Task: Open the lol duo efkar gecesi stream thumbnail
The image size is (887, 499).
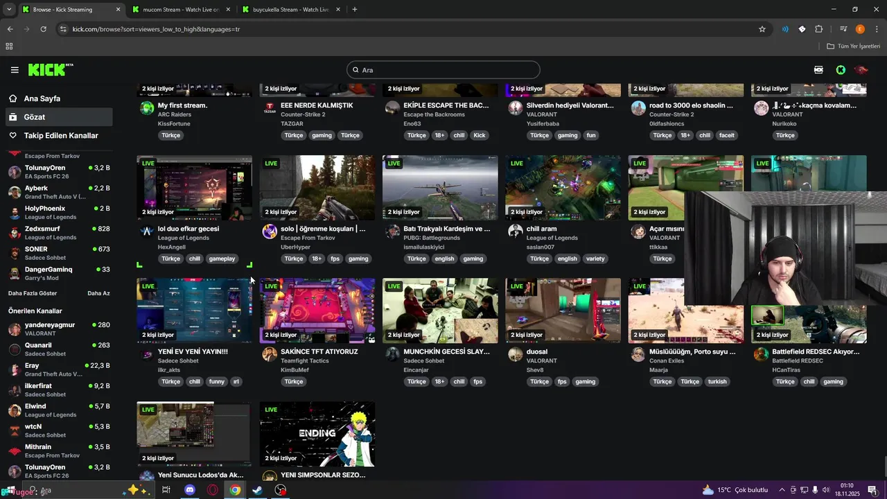Action: click(x=194, y=188)
